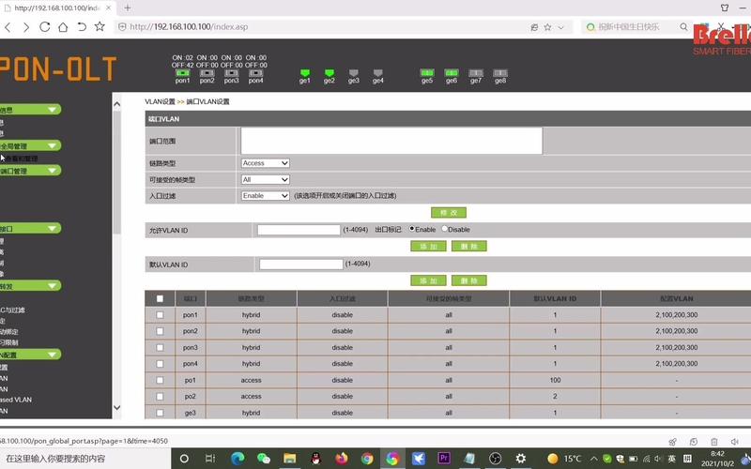Click the green modify button below ingress filter
Viewport: 751px width, 469px height.
coord(449,213)
